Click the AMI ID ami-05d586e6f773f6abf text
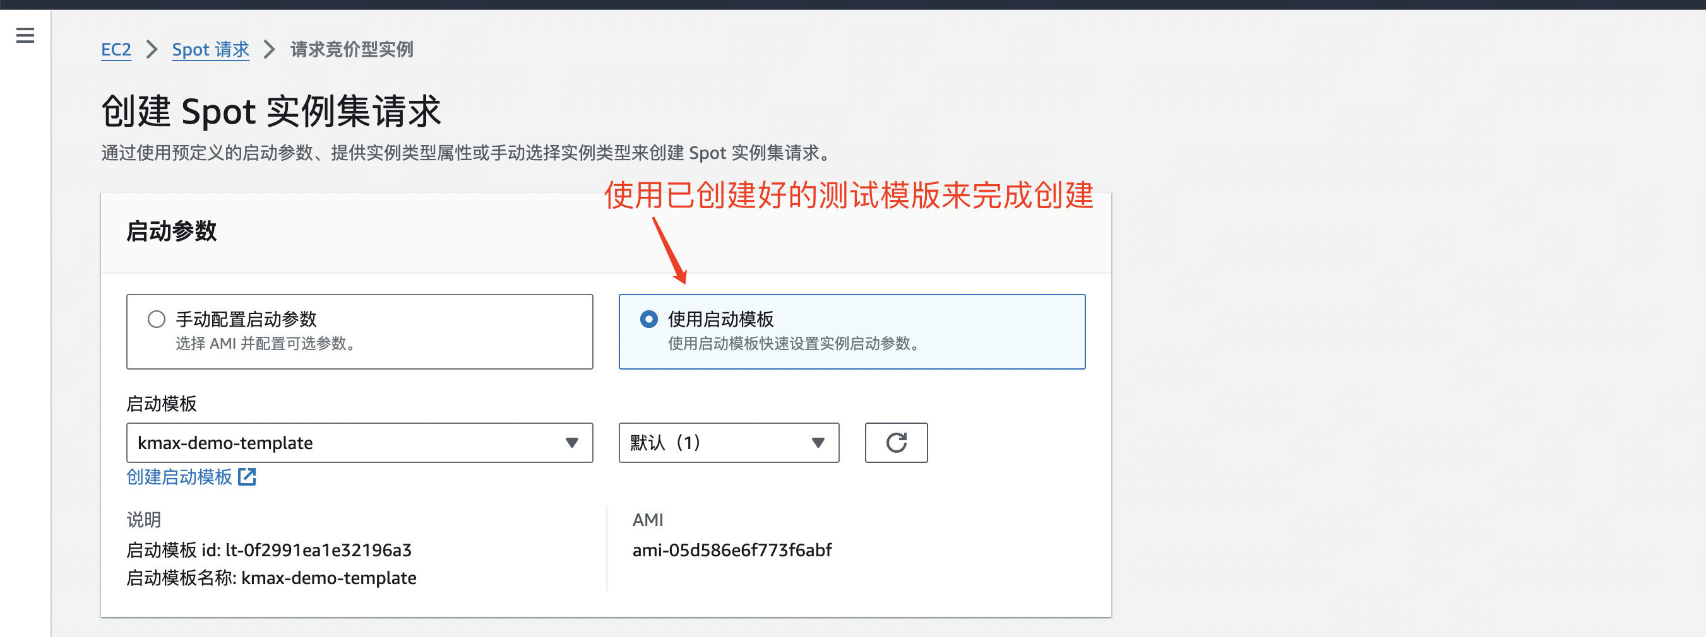The image size is (1706, 637). coord(732,551)
